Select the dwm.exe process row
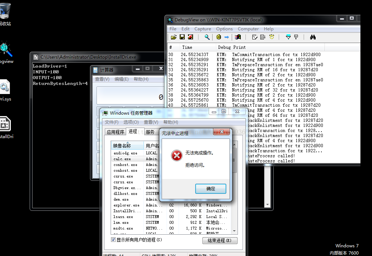The image size is (372, 256). (x=136, y=199)
